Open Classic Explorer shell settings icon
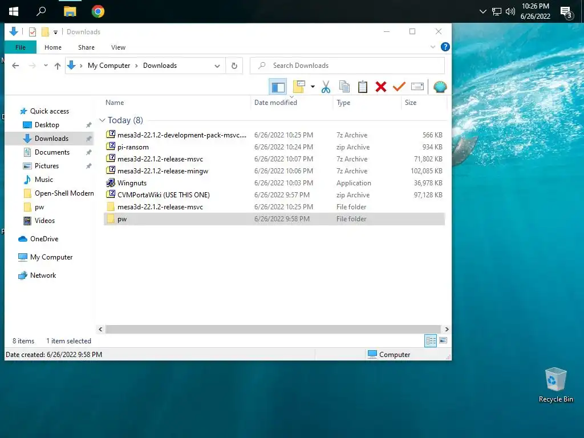 click(440, 87)
